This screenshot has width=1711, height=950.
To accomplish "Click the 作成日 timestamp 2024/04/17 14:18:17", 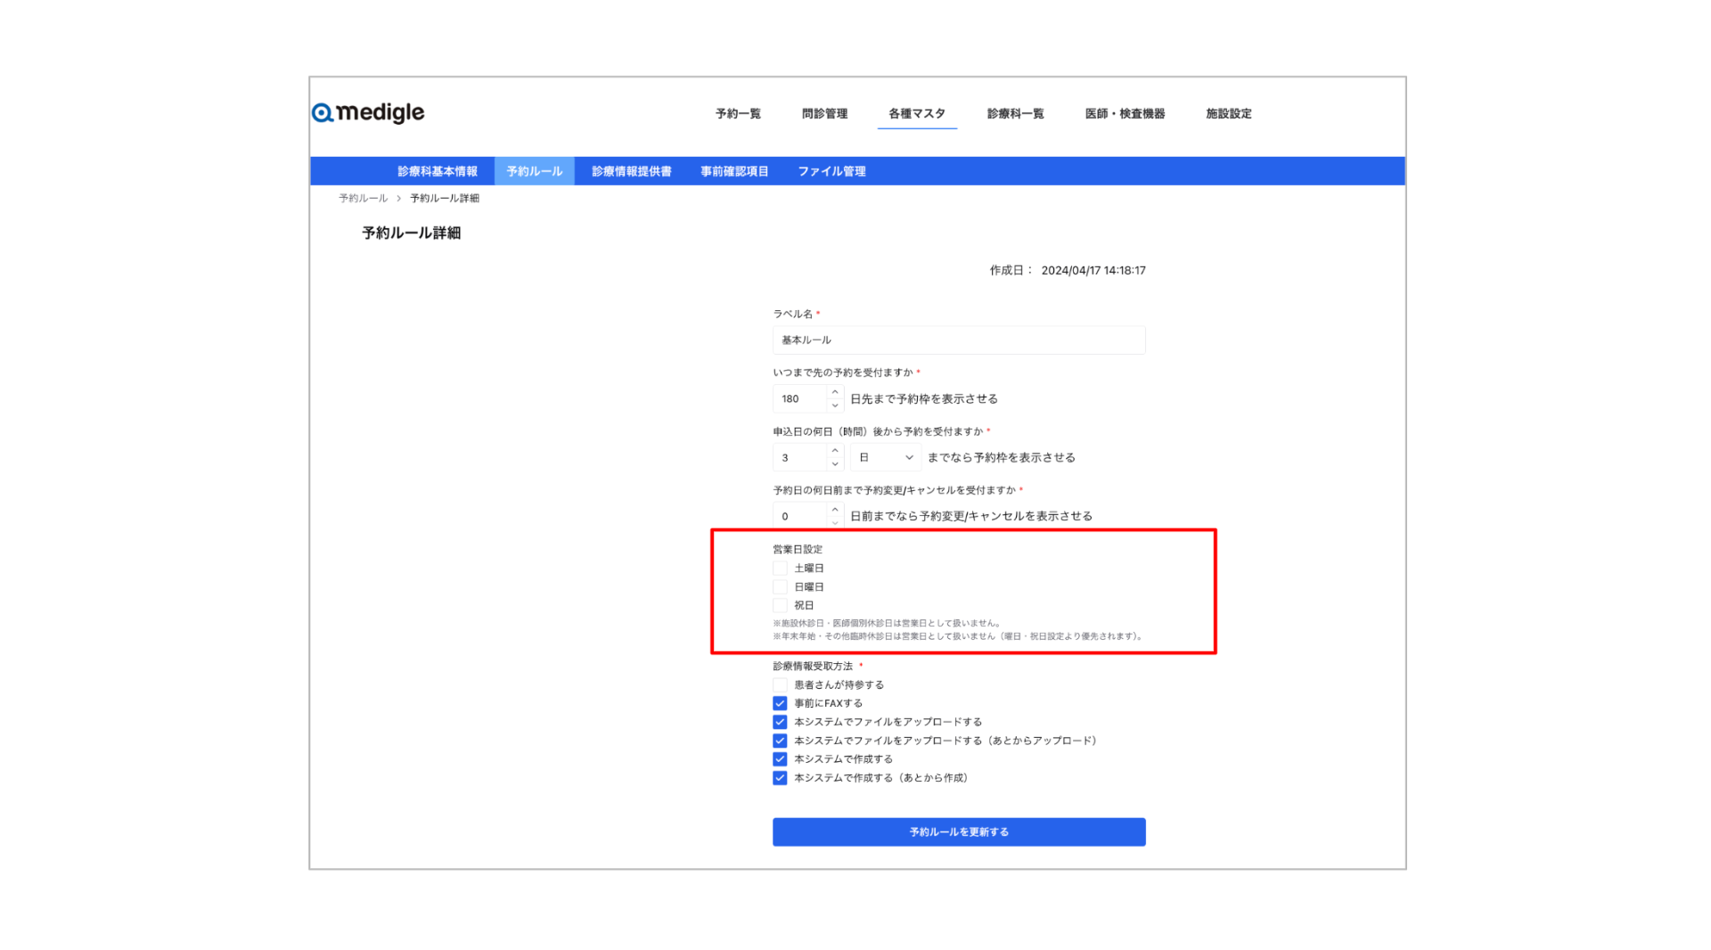I will [1093, 270].
